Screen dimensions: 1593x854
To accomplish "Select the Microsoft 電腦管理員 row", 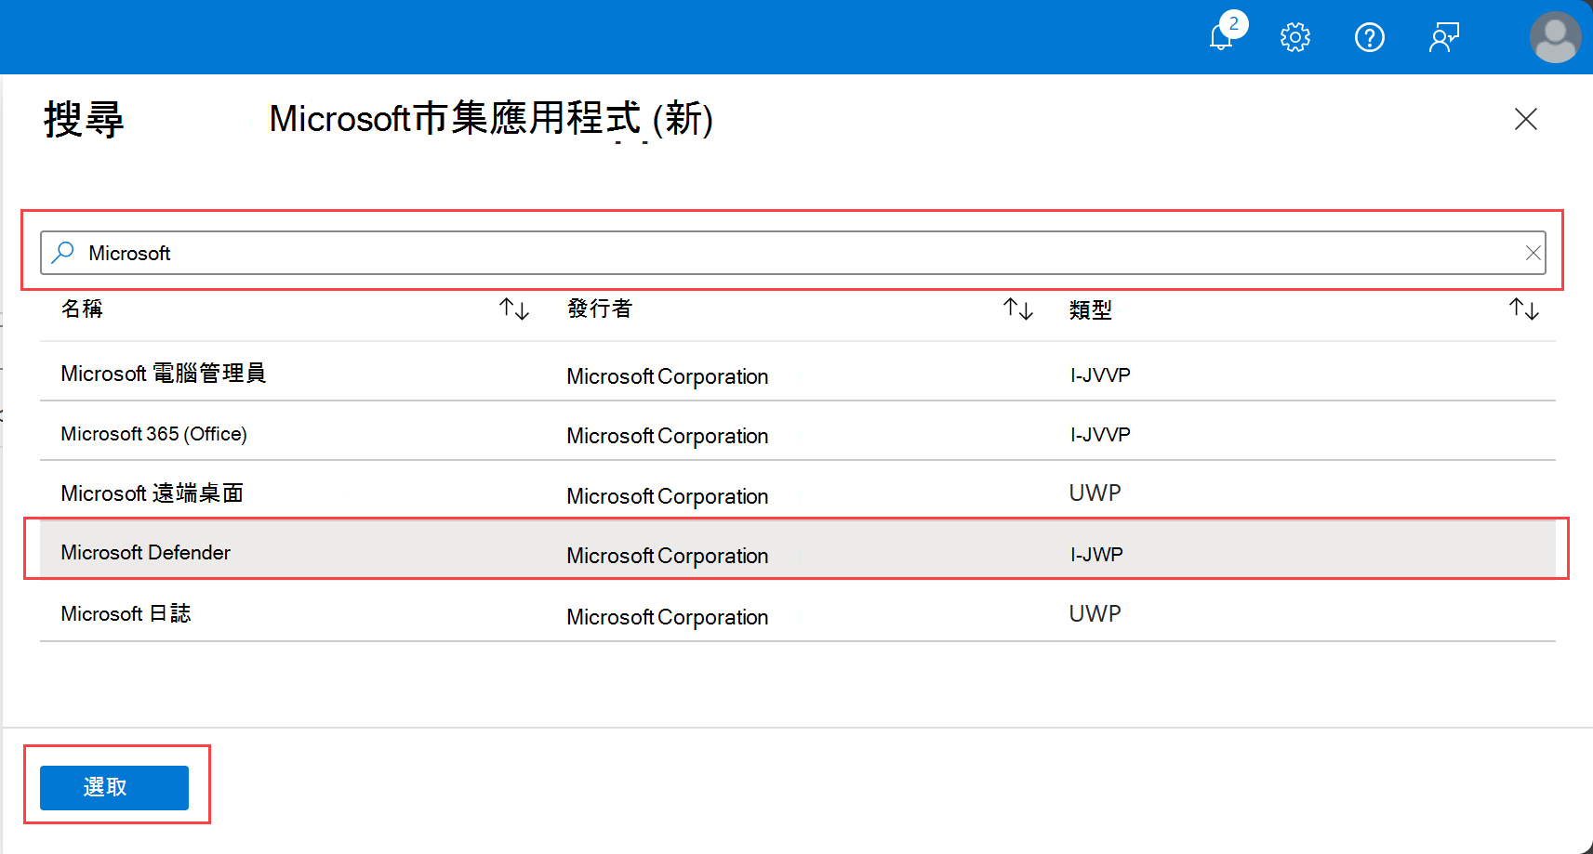I will pyautogui.click(x=798, y=372).
